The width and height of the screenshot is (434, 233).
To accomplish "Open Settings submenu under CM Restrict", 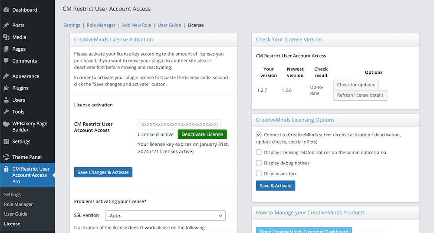I will click(13, 194).
